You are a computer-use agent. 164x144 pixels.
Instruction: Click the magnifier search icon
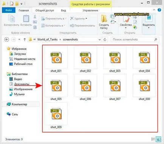(156, 39)
